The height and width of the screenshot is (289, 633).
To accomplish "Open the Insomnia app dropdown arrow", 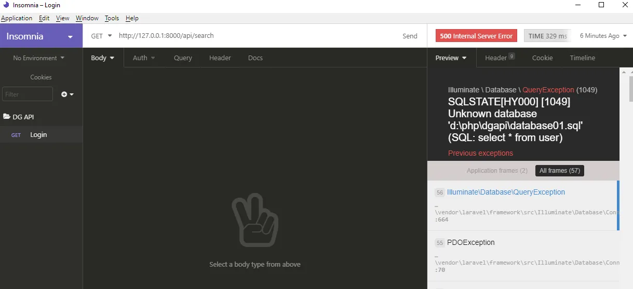I will tap(71, 37).
